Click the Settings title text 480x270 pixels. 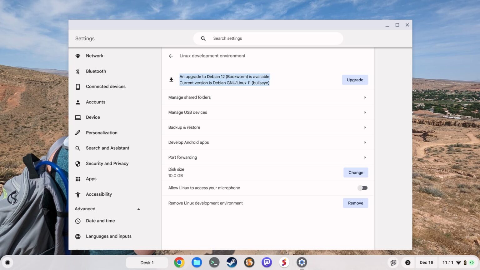pos(85,38)
